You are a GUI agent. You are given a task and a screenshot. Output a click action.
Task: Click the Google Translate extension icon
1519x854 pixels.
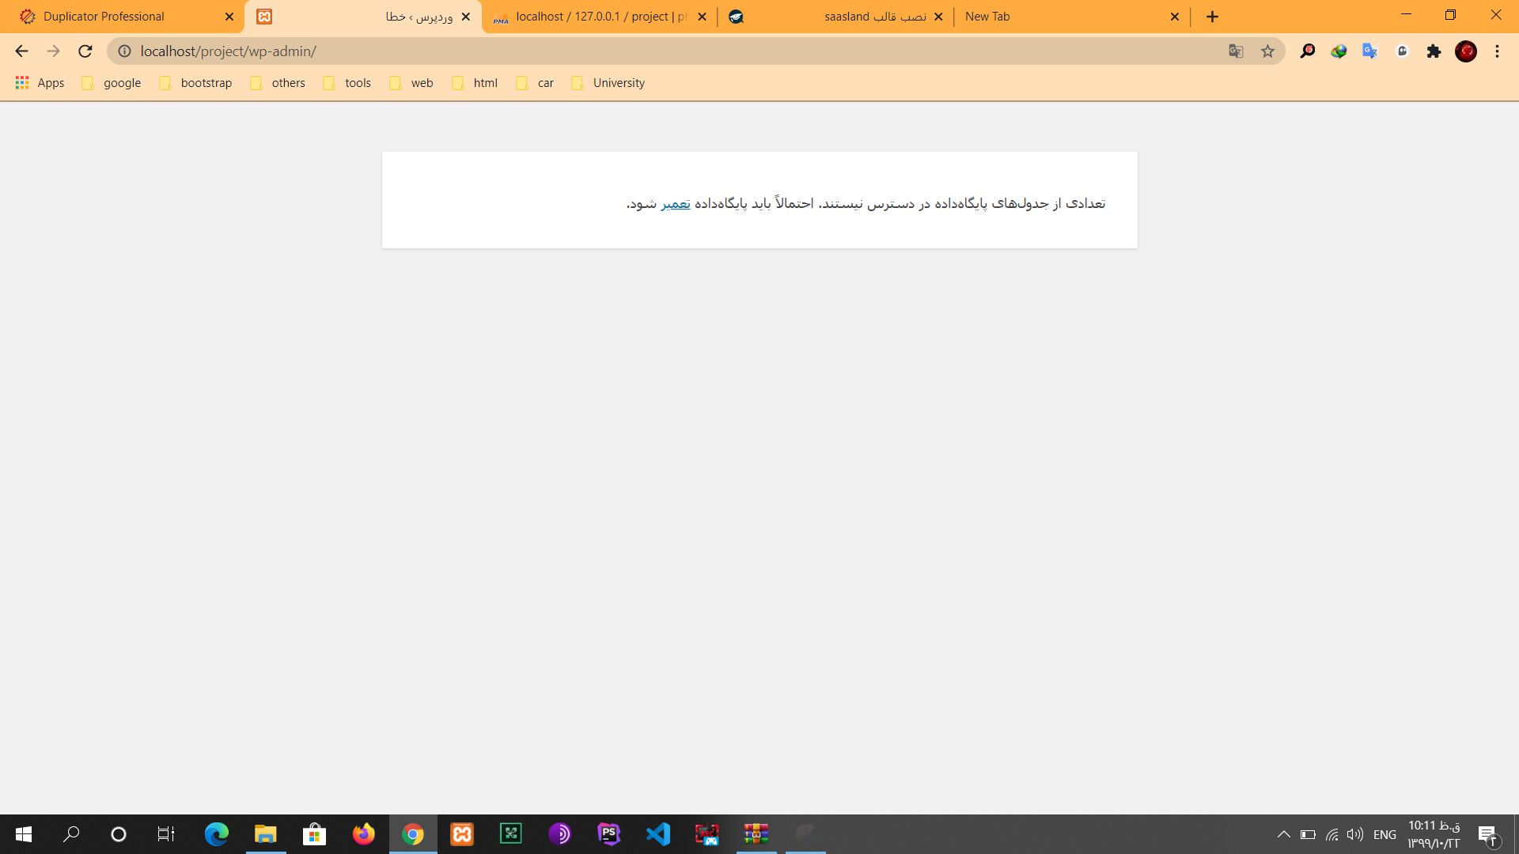pyautogui.click(x=1370, y=51)
